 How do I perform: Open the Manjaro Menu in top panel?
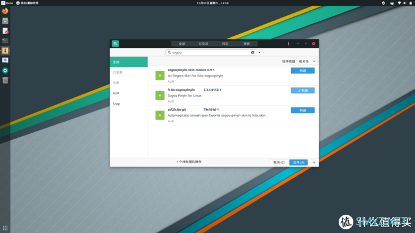tap(7, 3)
